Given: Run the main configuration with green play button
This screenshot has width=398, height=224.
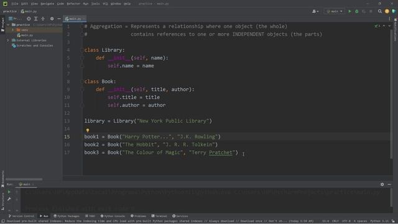Looking at the screenshot, I should point(349,11).
